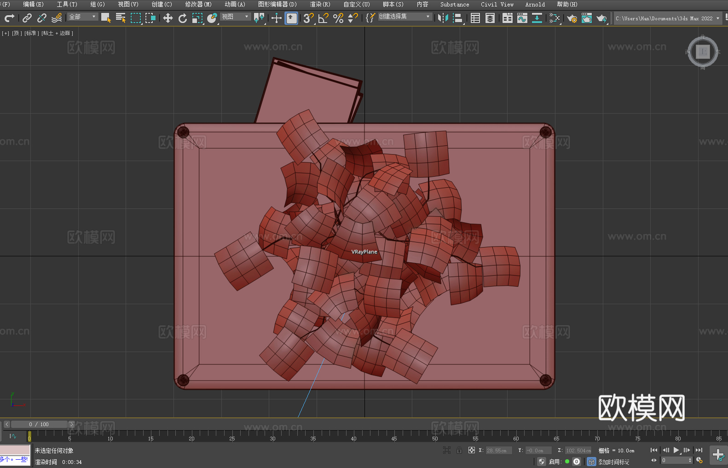This screenshot has width=728, height=468.
Task: Open the [顶] viewport view label
Action: pyautogui.click(x=16, y=33)
